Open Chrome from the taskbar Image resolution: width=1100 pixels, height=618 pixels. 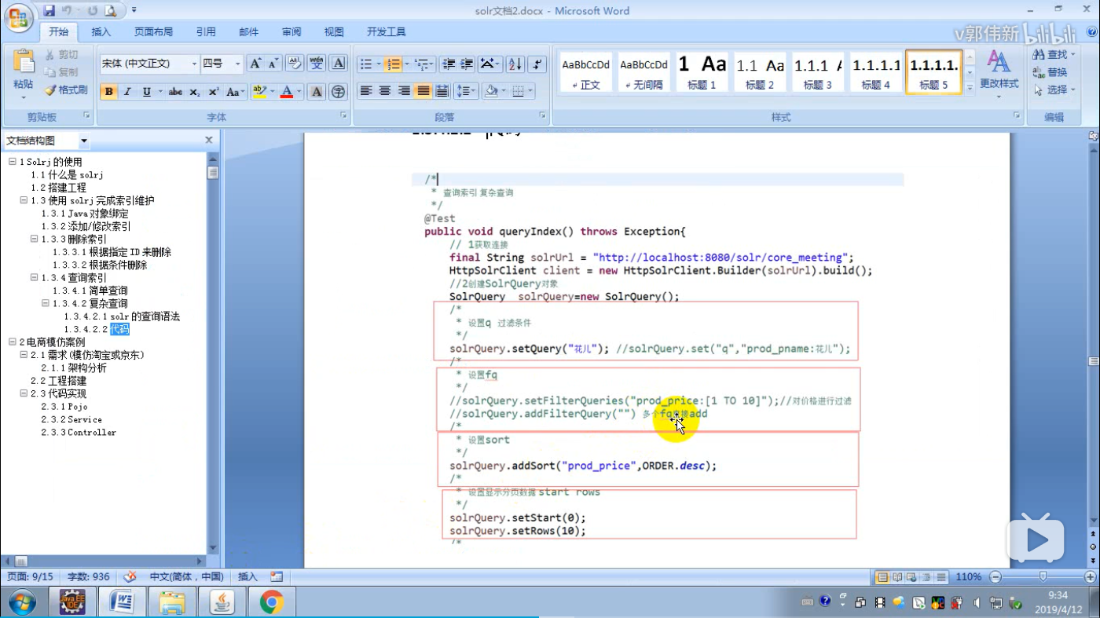tap(271, 603)
